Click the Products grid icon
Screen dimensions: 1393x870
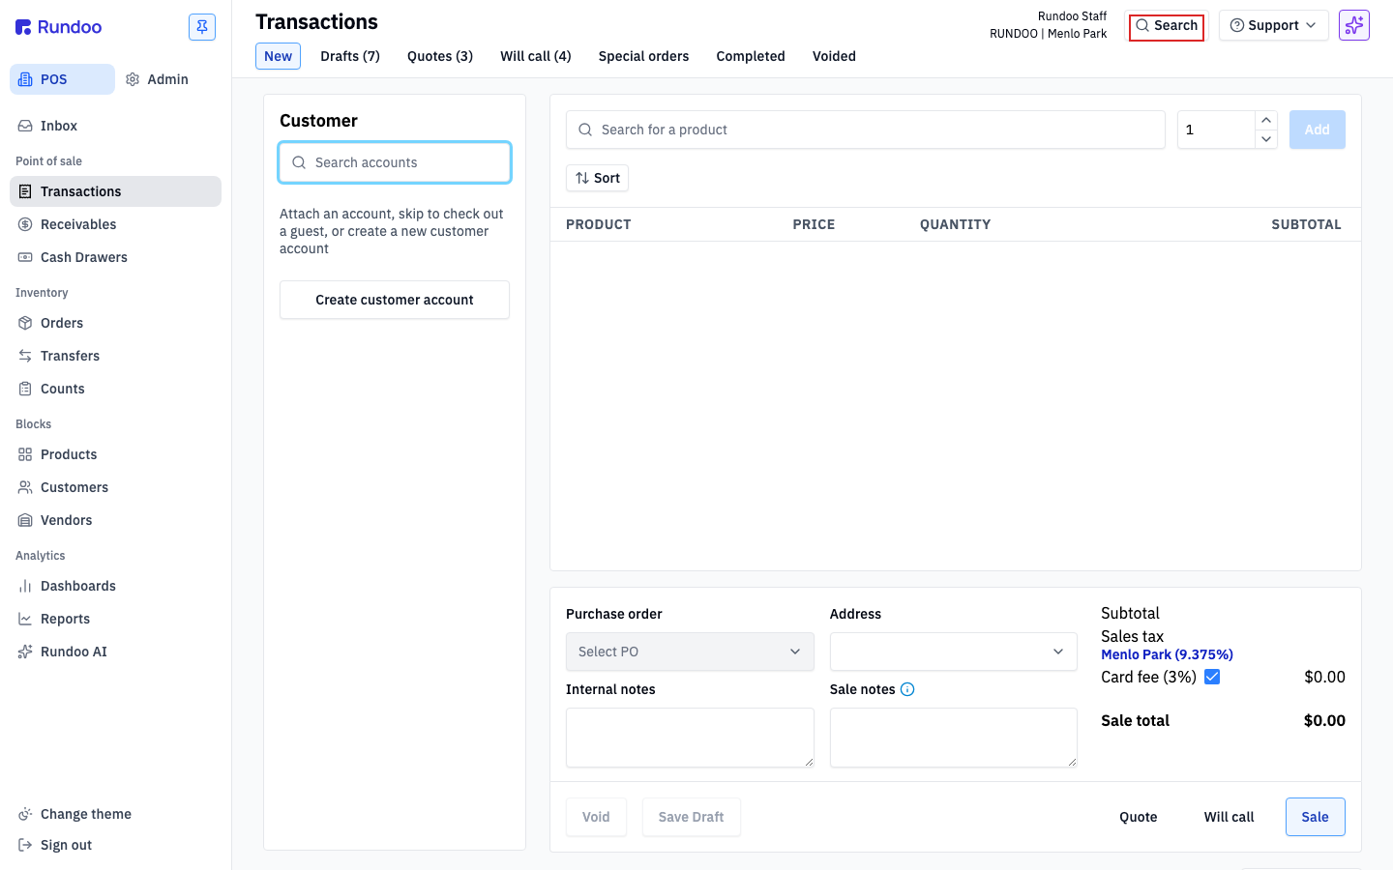click(25, 454)
